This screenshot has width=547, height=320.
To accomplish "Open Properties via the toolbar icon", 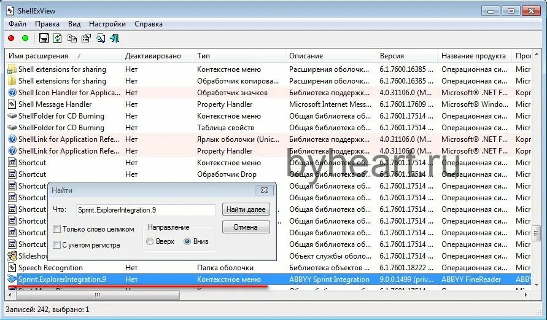I will coord(86,38).
